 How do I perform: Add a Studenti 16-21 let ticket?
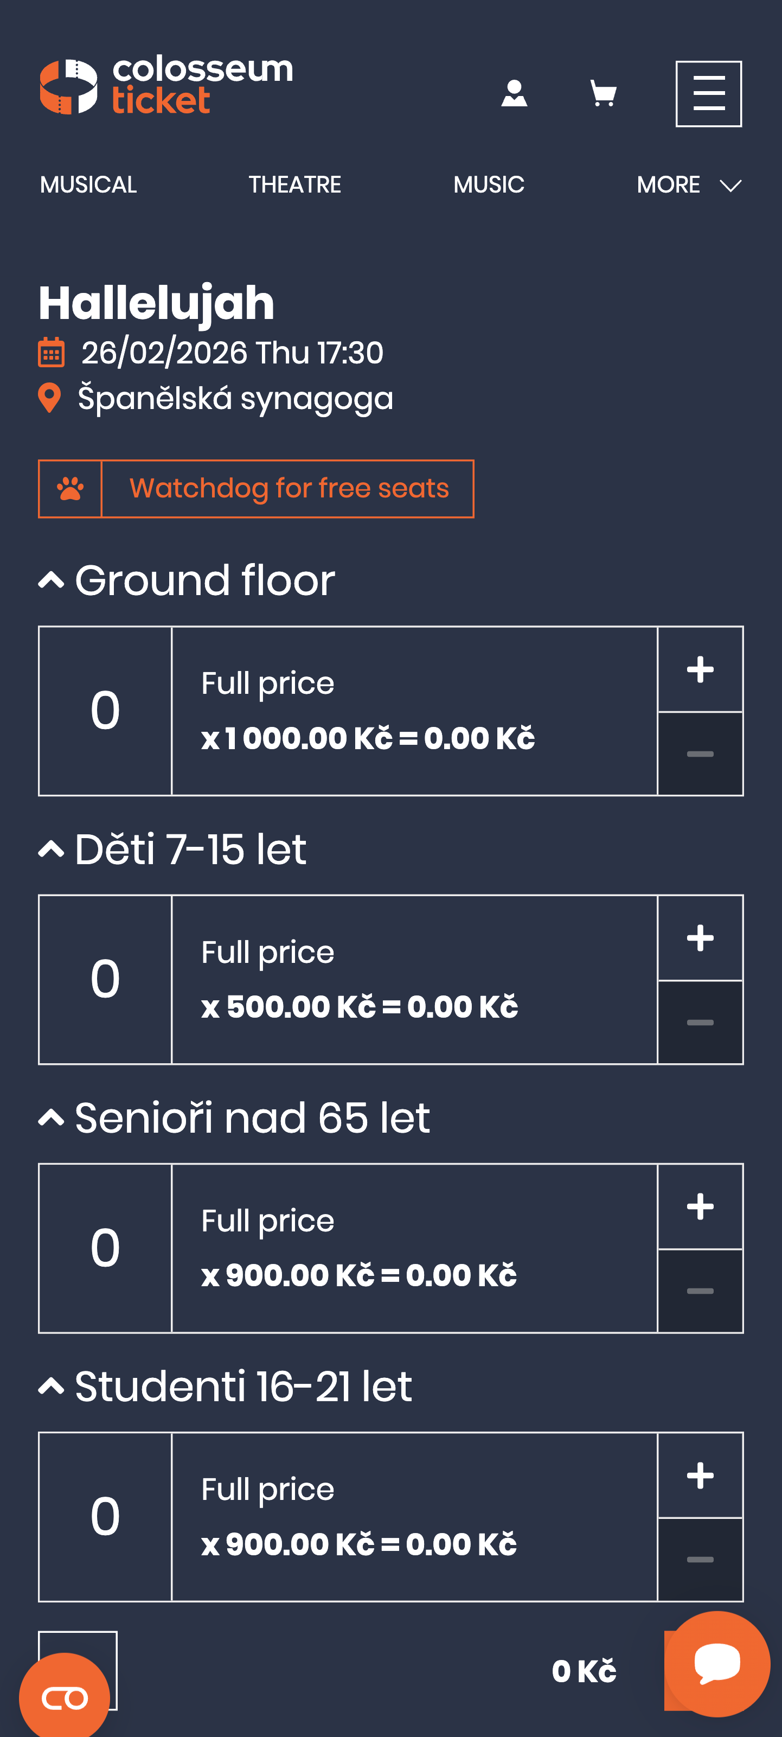tap(700, 1476)
